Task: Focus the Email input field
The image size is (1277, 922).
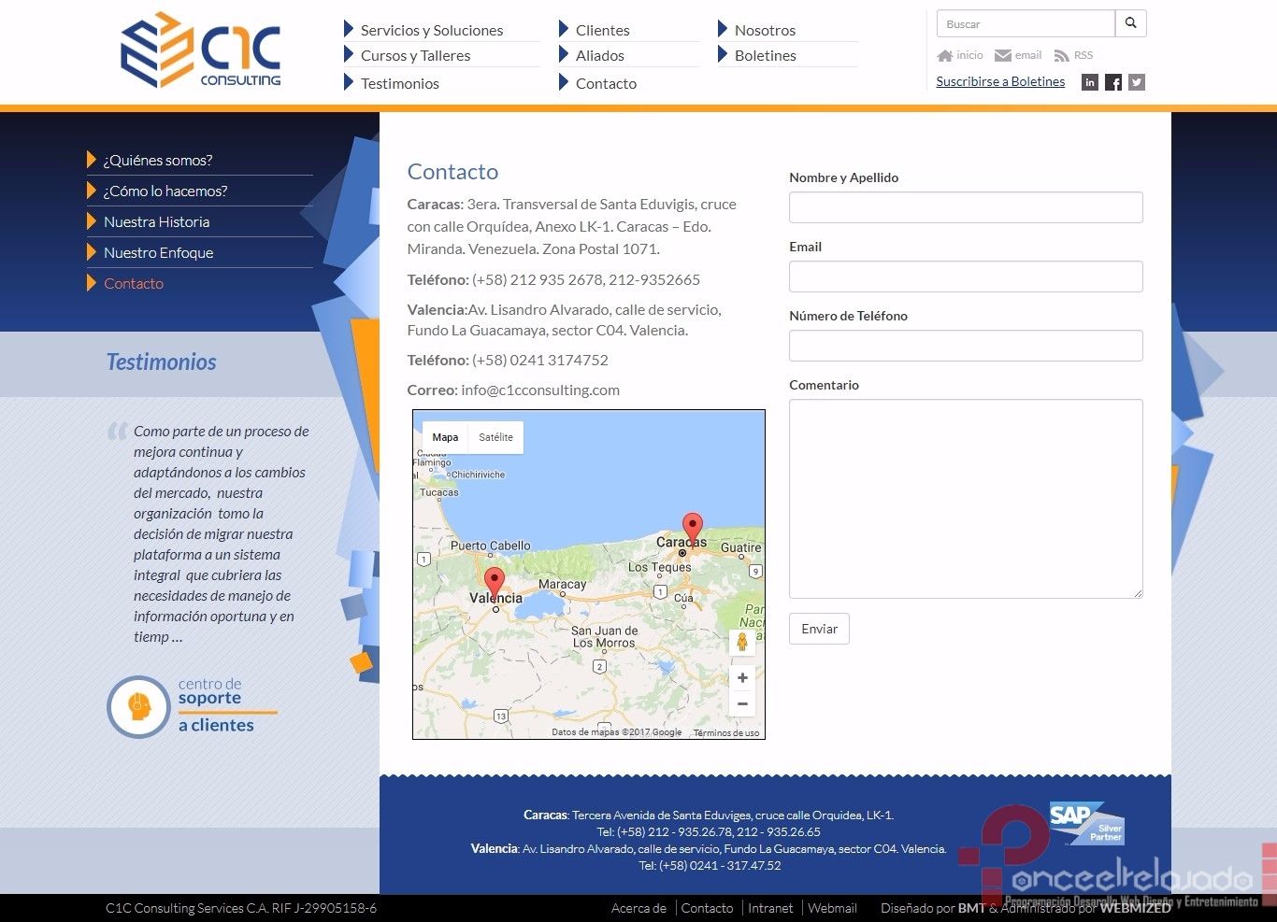Action: (x=966, y=277)
